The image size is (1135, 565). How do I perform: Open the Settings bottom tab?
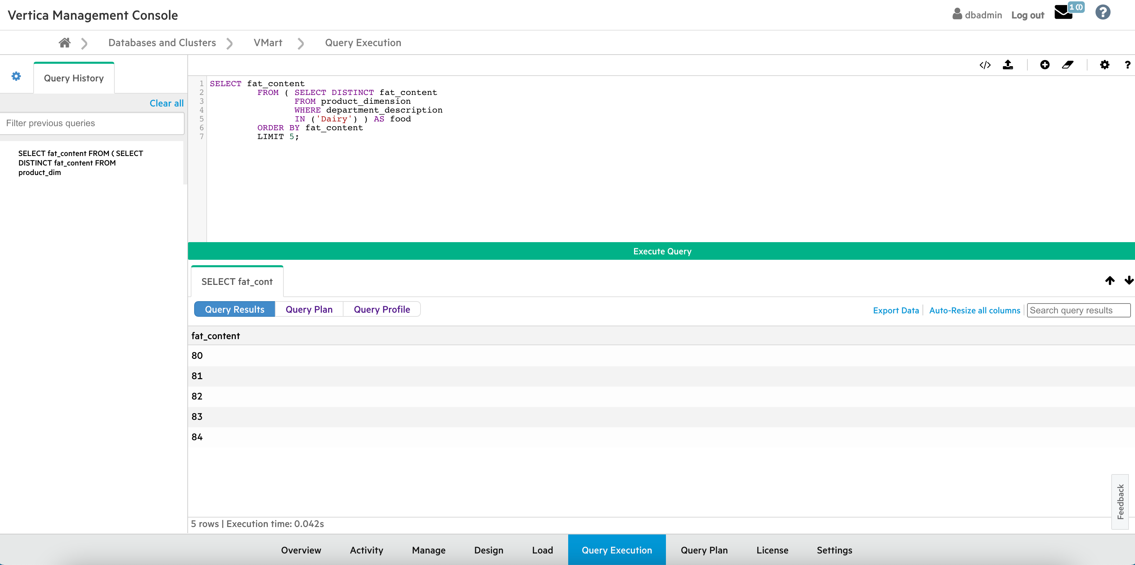[x=835, y=550]
